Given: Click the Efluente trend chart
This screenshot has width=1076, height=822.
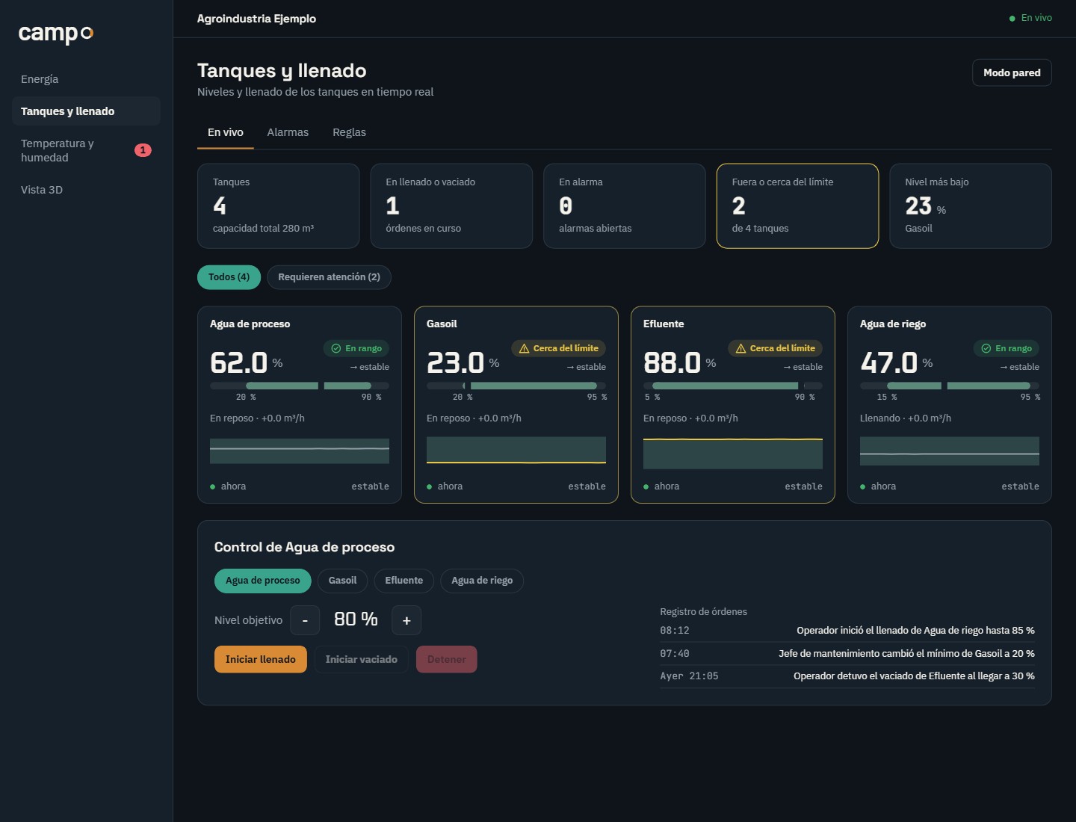Looking at the screenshot, I should (733, 453).
